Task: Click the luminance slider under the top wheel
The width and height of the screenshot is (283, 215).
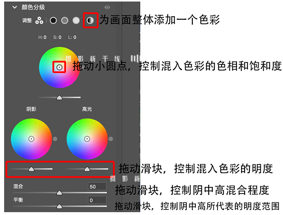Action: click(x=59, y=98)
